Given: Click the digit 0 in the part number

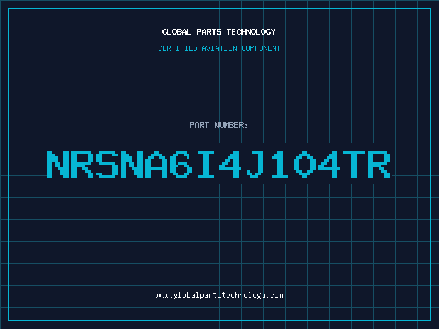Looking at the screenshot, I should pyautogui.click(x=305, y=164).
